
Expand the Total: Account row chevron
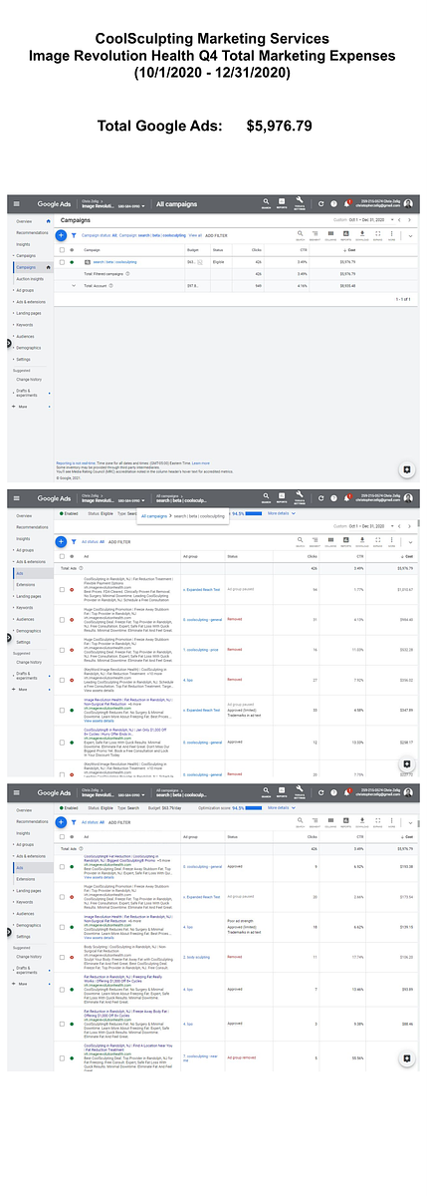[72, 285]
